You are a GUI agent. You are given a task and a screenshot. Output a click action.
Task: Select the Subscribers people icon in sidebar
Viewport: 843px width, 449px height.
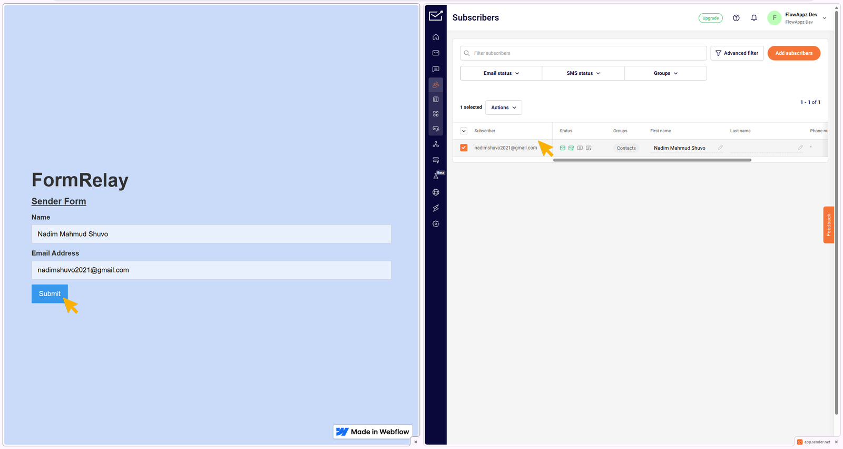point(436,85)
